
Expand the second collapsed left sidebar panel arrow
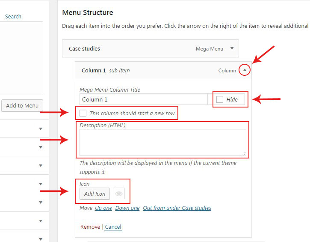[41, 147]
